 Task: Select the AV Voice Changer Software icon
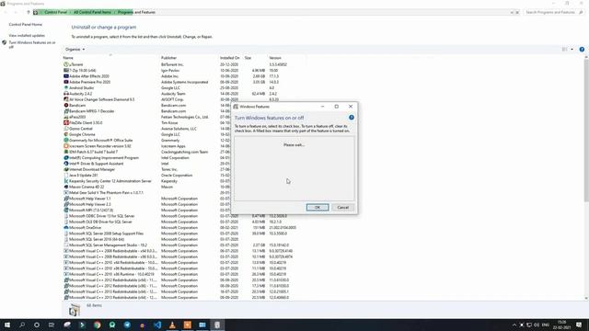[66, 99]
